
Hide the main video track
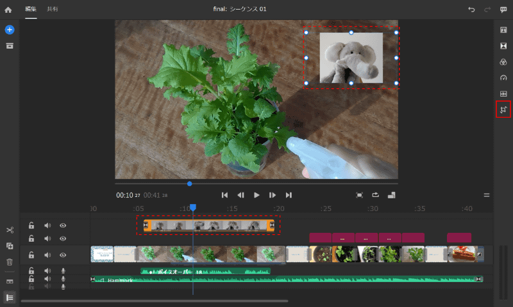[63, 255]
